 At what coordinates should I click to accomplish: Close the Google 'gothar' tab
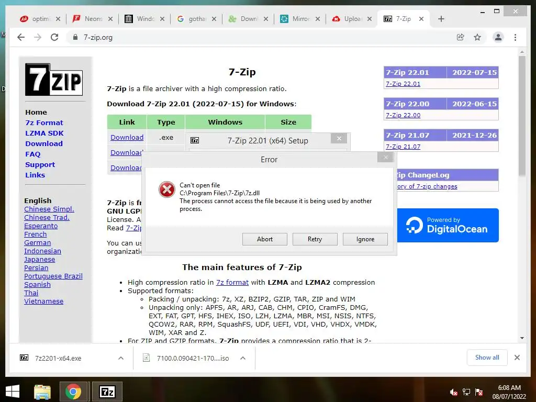(x=214, y=19)
